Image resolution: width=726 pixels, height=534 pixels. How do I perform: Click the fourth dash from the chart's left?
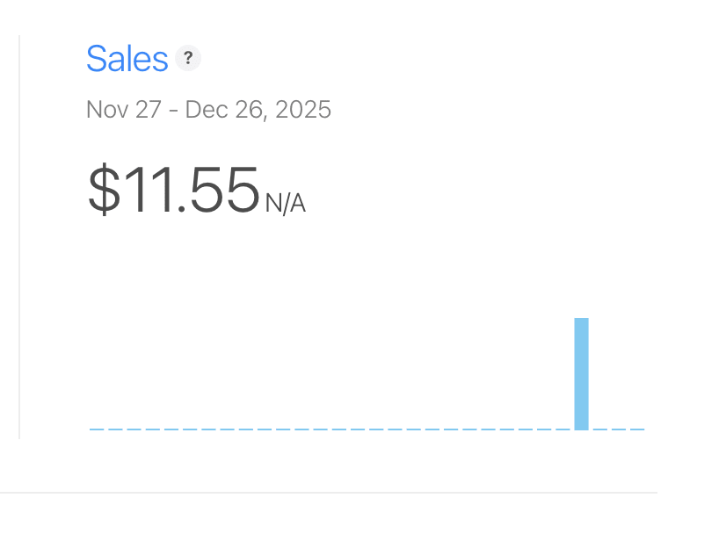[151, 429]
